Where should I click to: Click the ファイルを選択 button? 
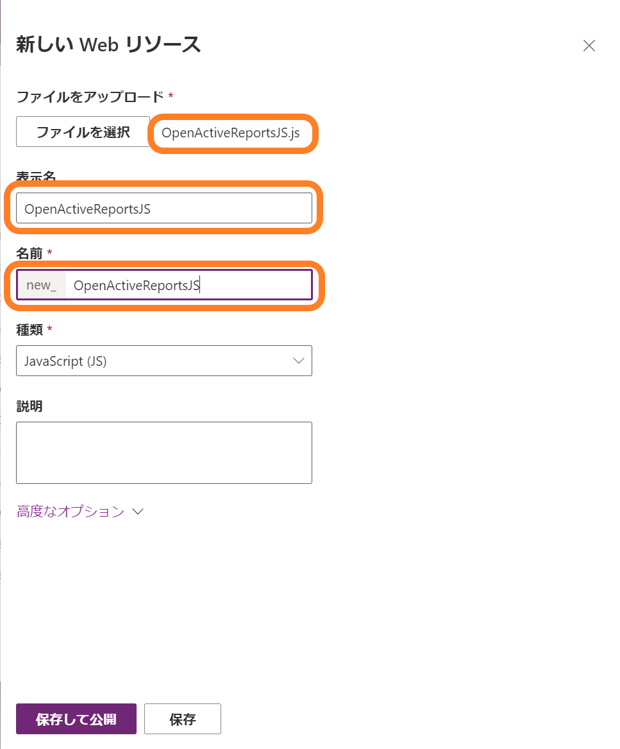pos(83,132)
